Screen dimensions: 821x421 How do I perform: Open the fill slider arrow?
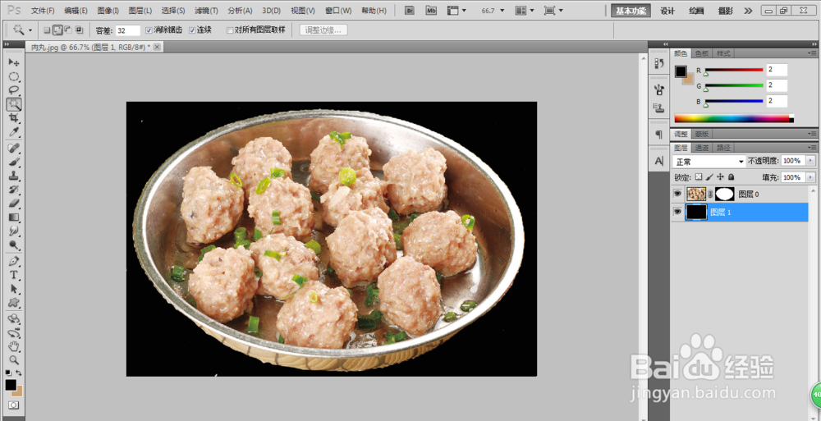811,177
